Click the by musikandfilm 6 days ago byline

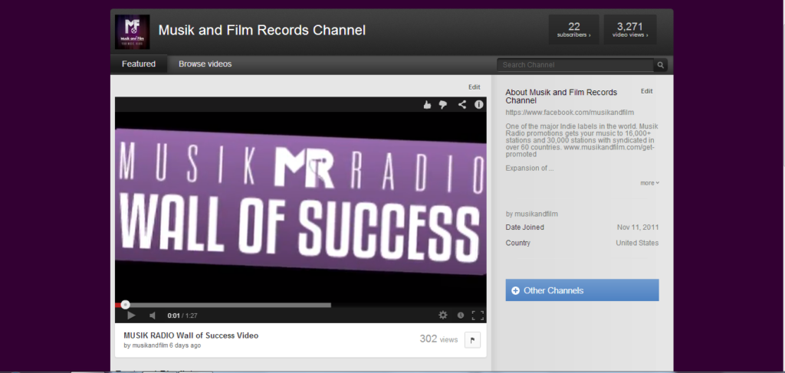[163, 345]
